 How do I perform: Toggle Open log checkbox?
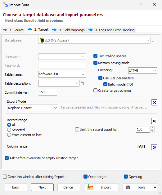(126, 177)
